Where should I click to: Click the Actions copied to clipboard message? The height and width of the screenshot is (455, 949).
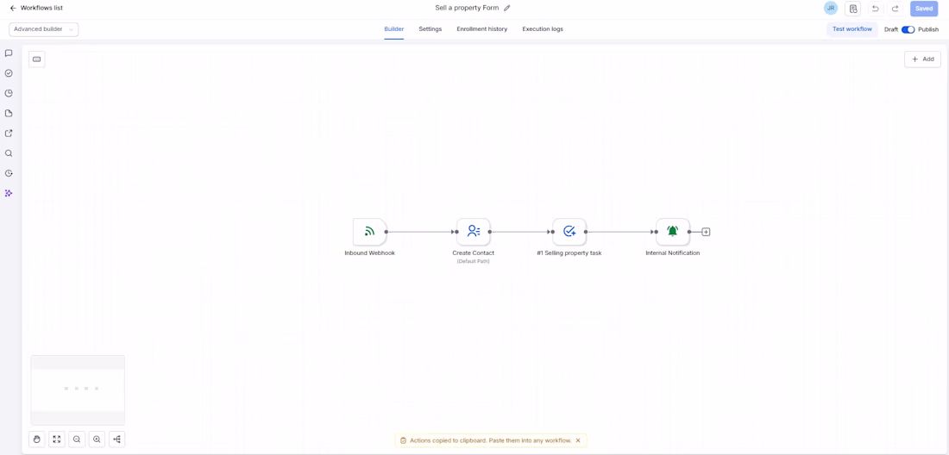click(x=490, y=440)
